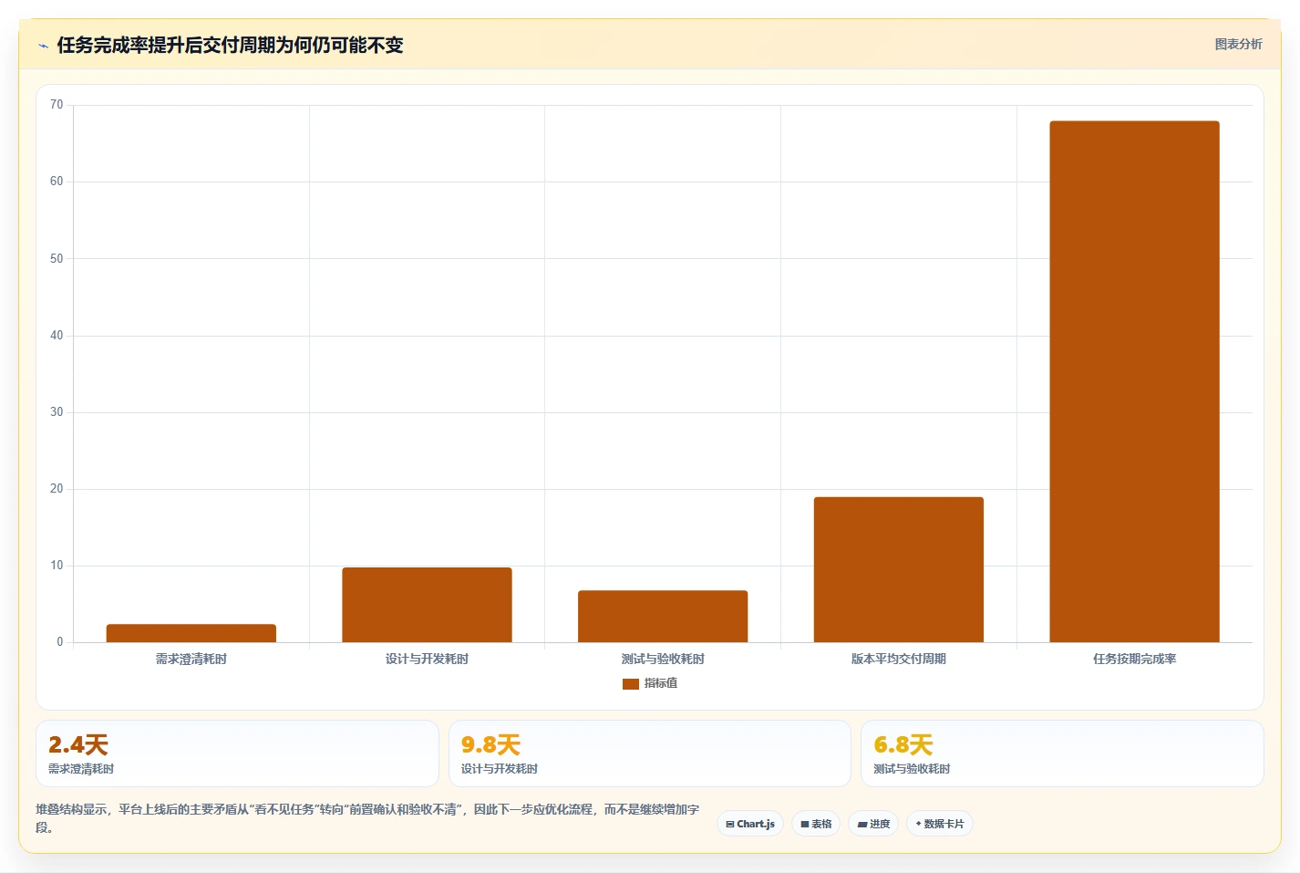The width and height of the screenshot is (1300, 873).
Task: Click the chart icon beside the title
Action: pyautogui.click(x=43, y=46)
